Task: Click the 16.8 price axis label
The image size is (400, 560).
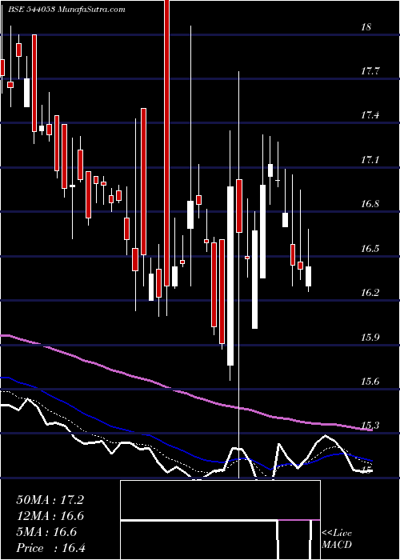Action: coord(370,205)
